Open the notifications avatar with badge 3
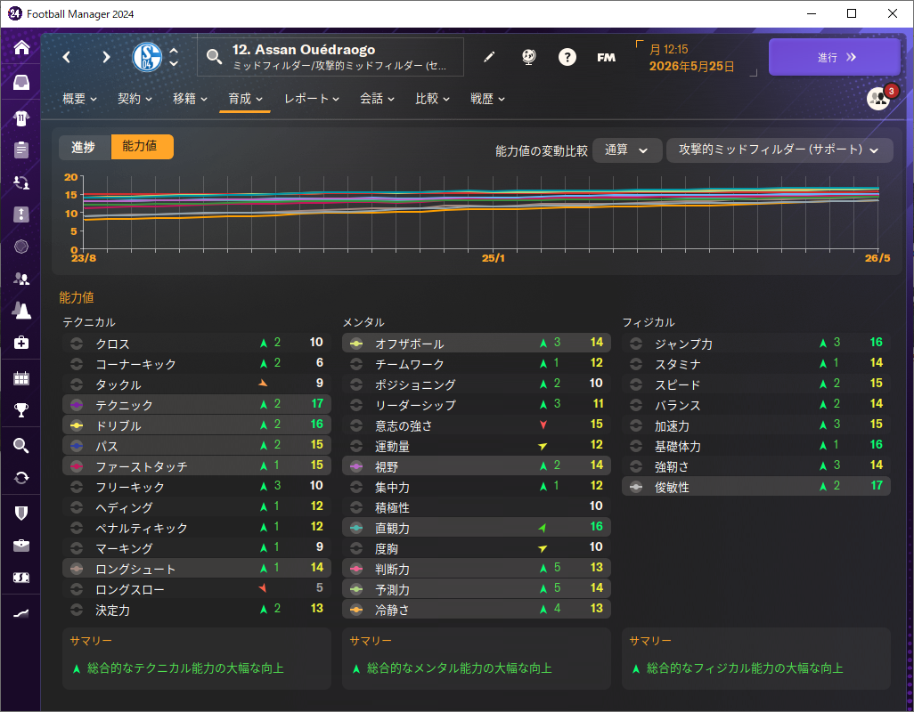Screen dimensions: 914x712 (879, 99)
